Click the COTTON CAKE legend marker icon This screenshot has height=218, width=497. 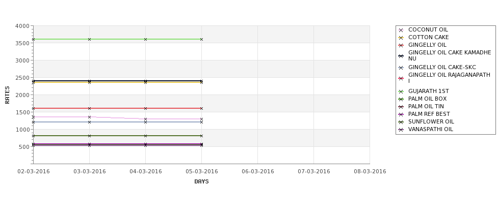click(x=401, y=38)
